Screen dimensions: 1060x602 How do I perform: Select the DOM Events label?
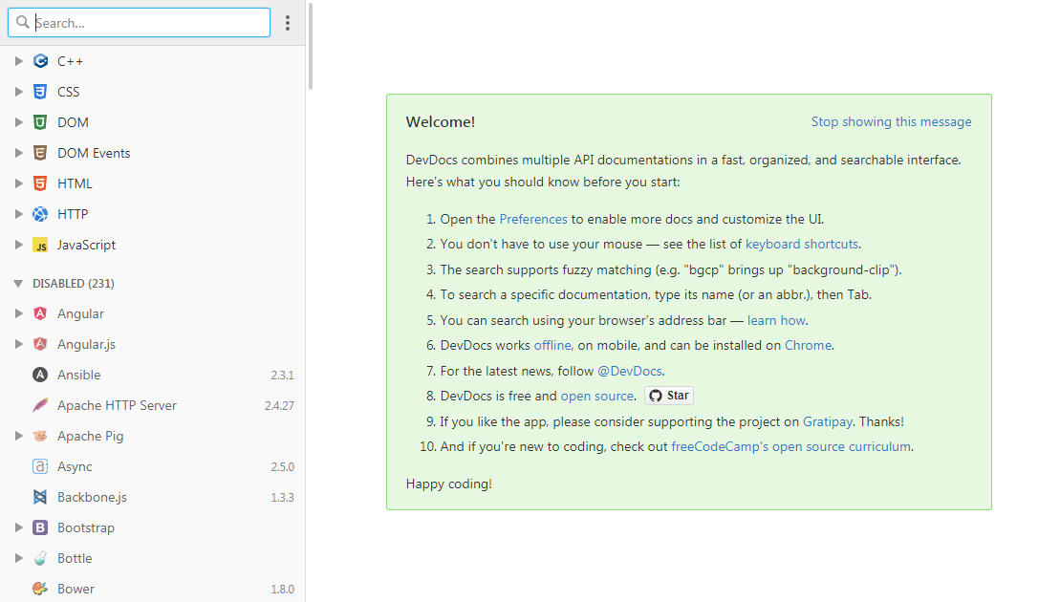coord(94,153)
